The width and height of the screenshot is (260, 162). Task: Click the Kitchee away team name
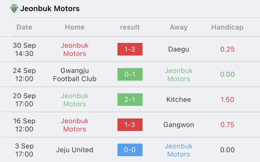point(178,100)
